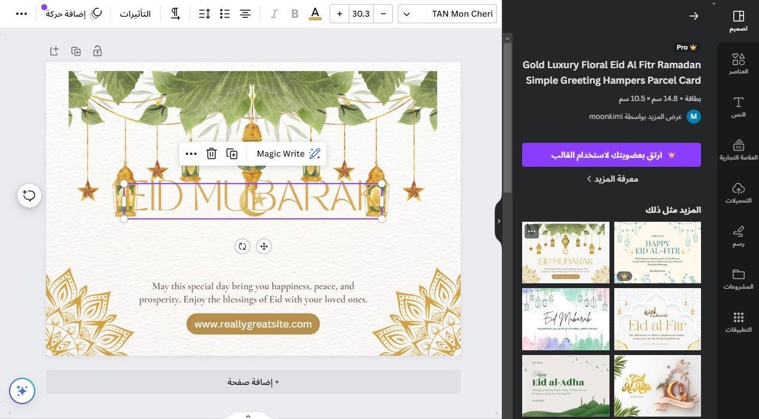Click the font size field showing 30.3
The width and height of the screenshot is (759, 419).
[x=361, y=14]
